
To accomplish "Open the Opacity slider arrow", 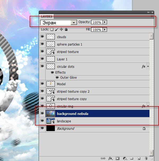I will pyautogui.click(x=105, y=22).
